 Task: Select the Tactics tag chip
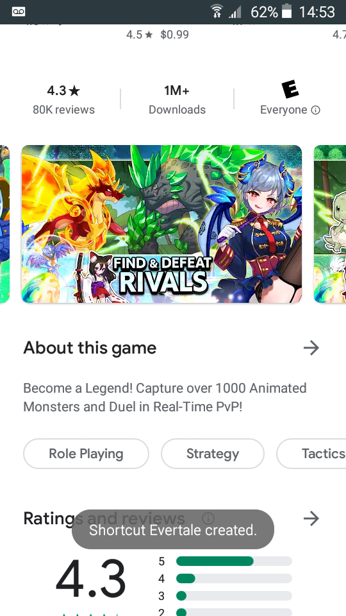point(311,454)
